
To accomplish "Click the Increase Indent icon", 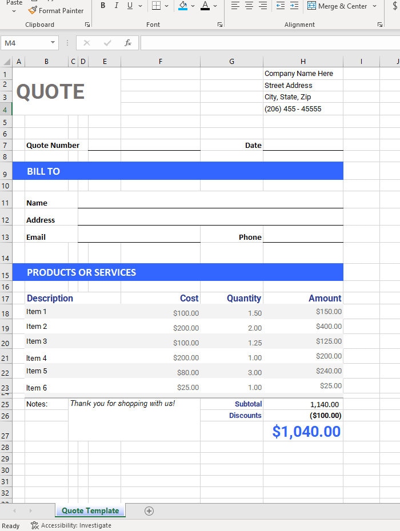I will pos(294,5).
